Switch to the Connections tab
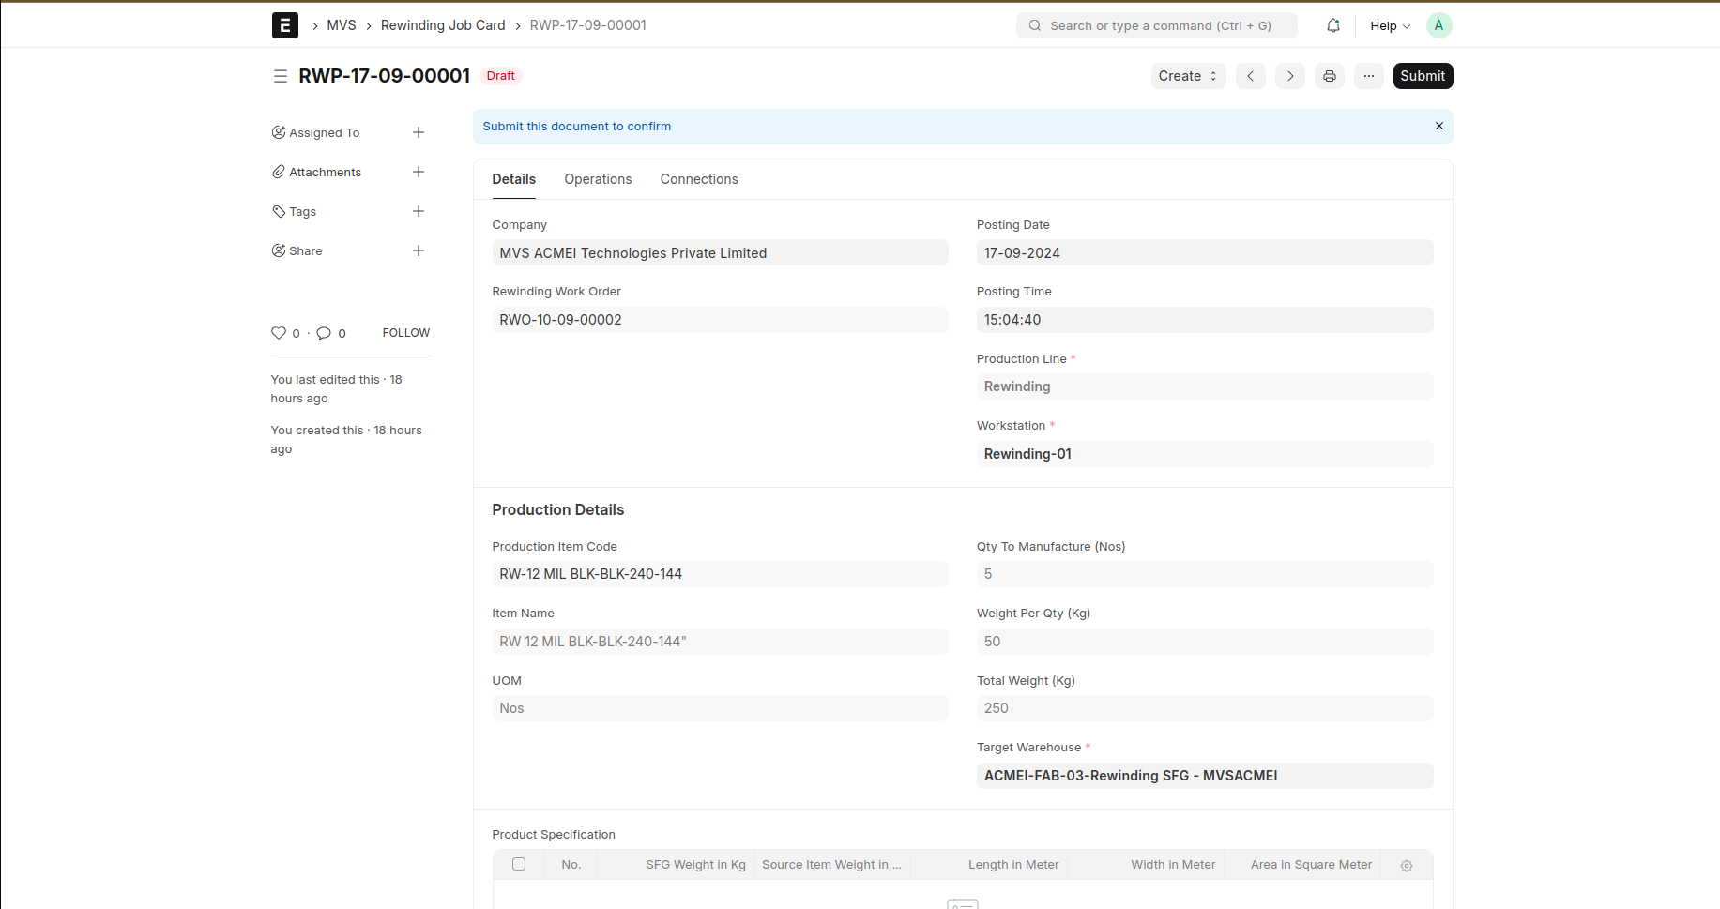This screenshot has width=1720, height=909. [x=698, y=179]
